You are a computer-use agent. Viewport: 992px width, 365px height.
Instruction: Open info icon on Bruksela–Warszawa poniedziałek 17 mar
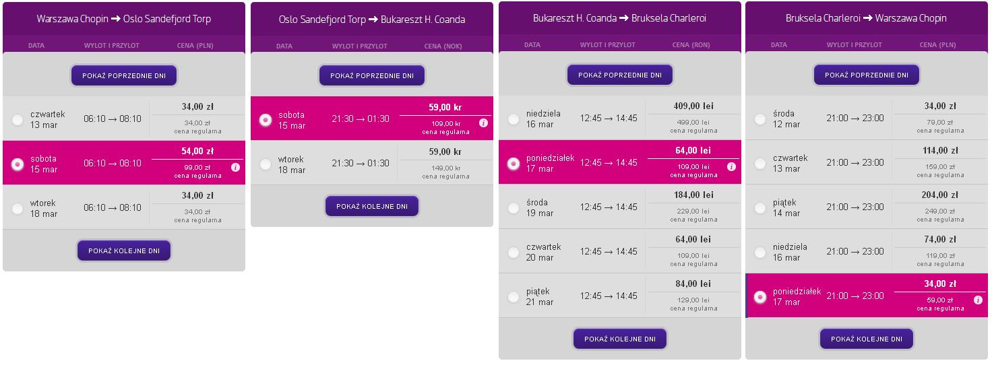978,300
